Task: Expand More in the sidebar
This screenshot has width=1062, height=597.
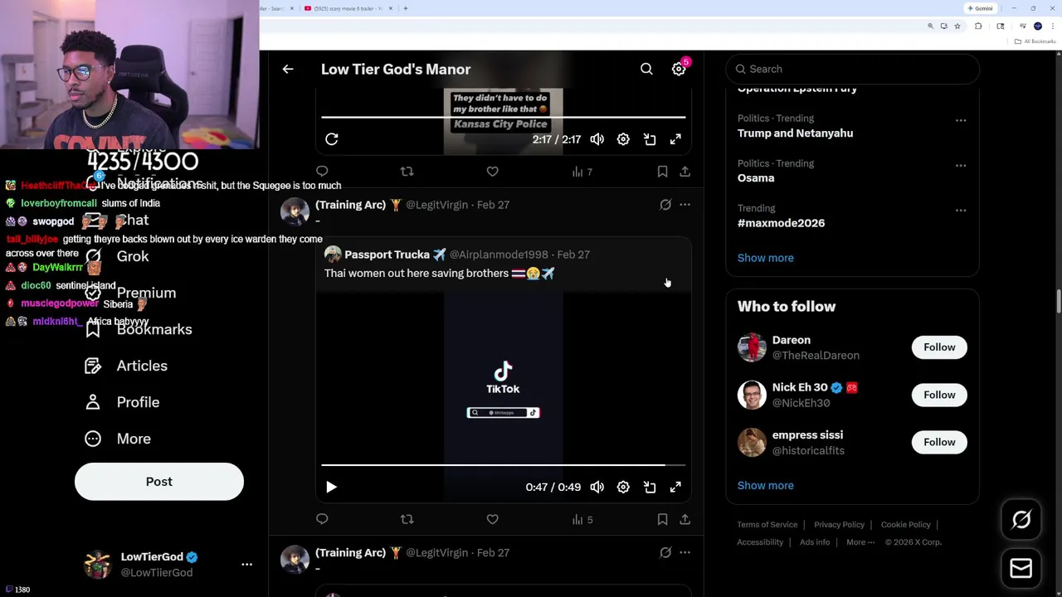Action: tap(118, 439)
